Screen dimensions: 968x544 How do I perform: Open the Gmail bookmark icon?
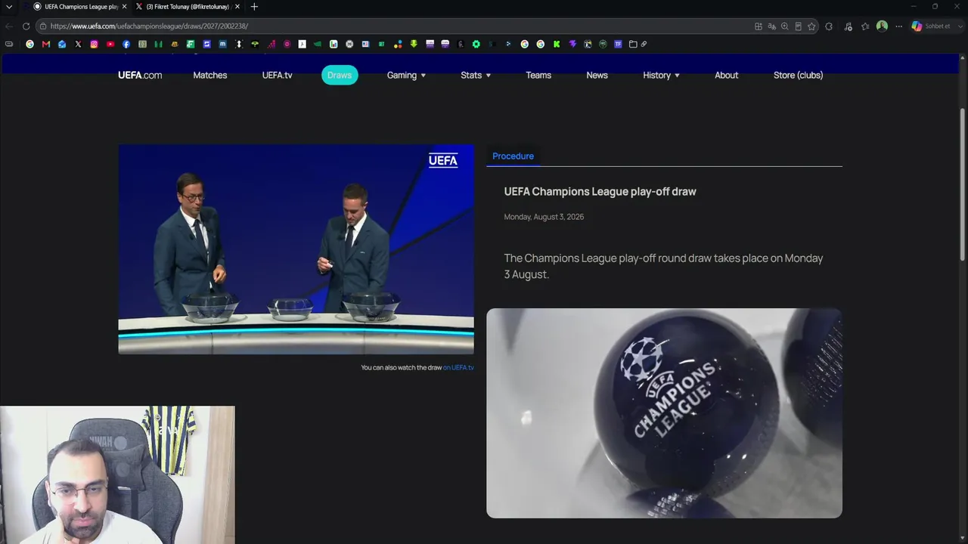click(46, 44)
